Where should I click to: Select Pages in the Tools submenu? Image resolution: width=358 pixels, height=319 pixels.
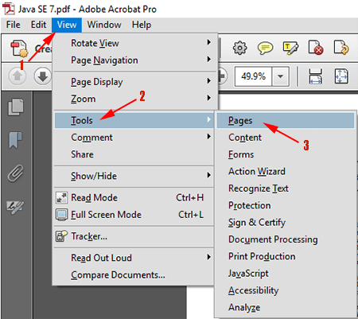(286, 120)
